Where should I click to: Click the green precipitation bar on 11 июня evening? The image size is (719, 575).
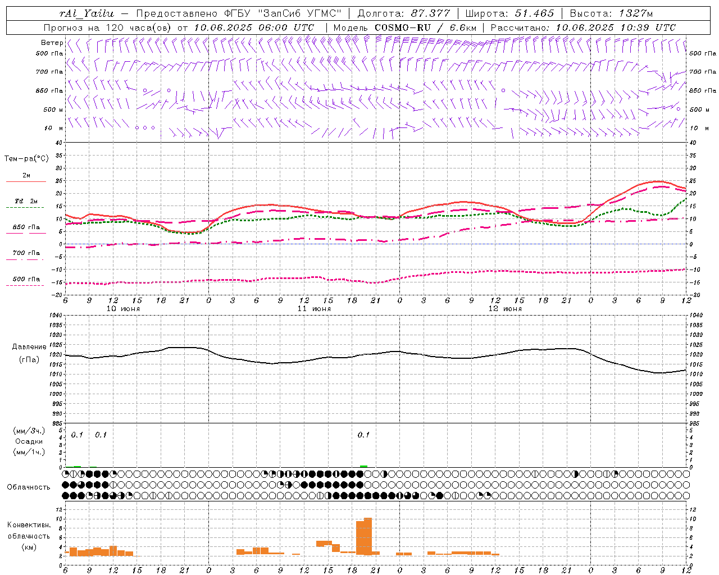tap(363, 466)
